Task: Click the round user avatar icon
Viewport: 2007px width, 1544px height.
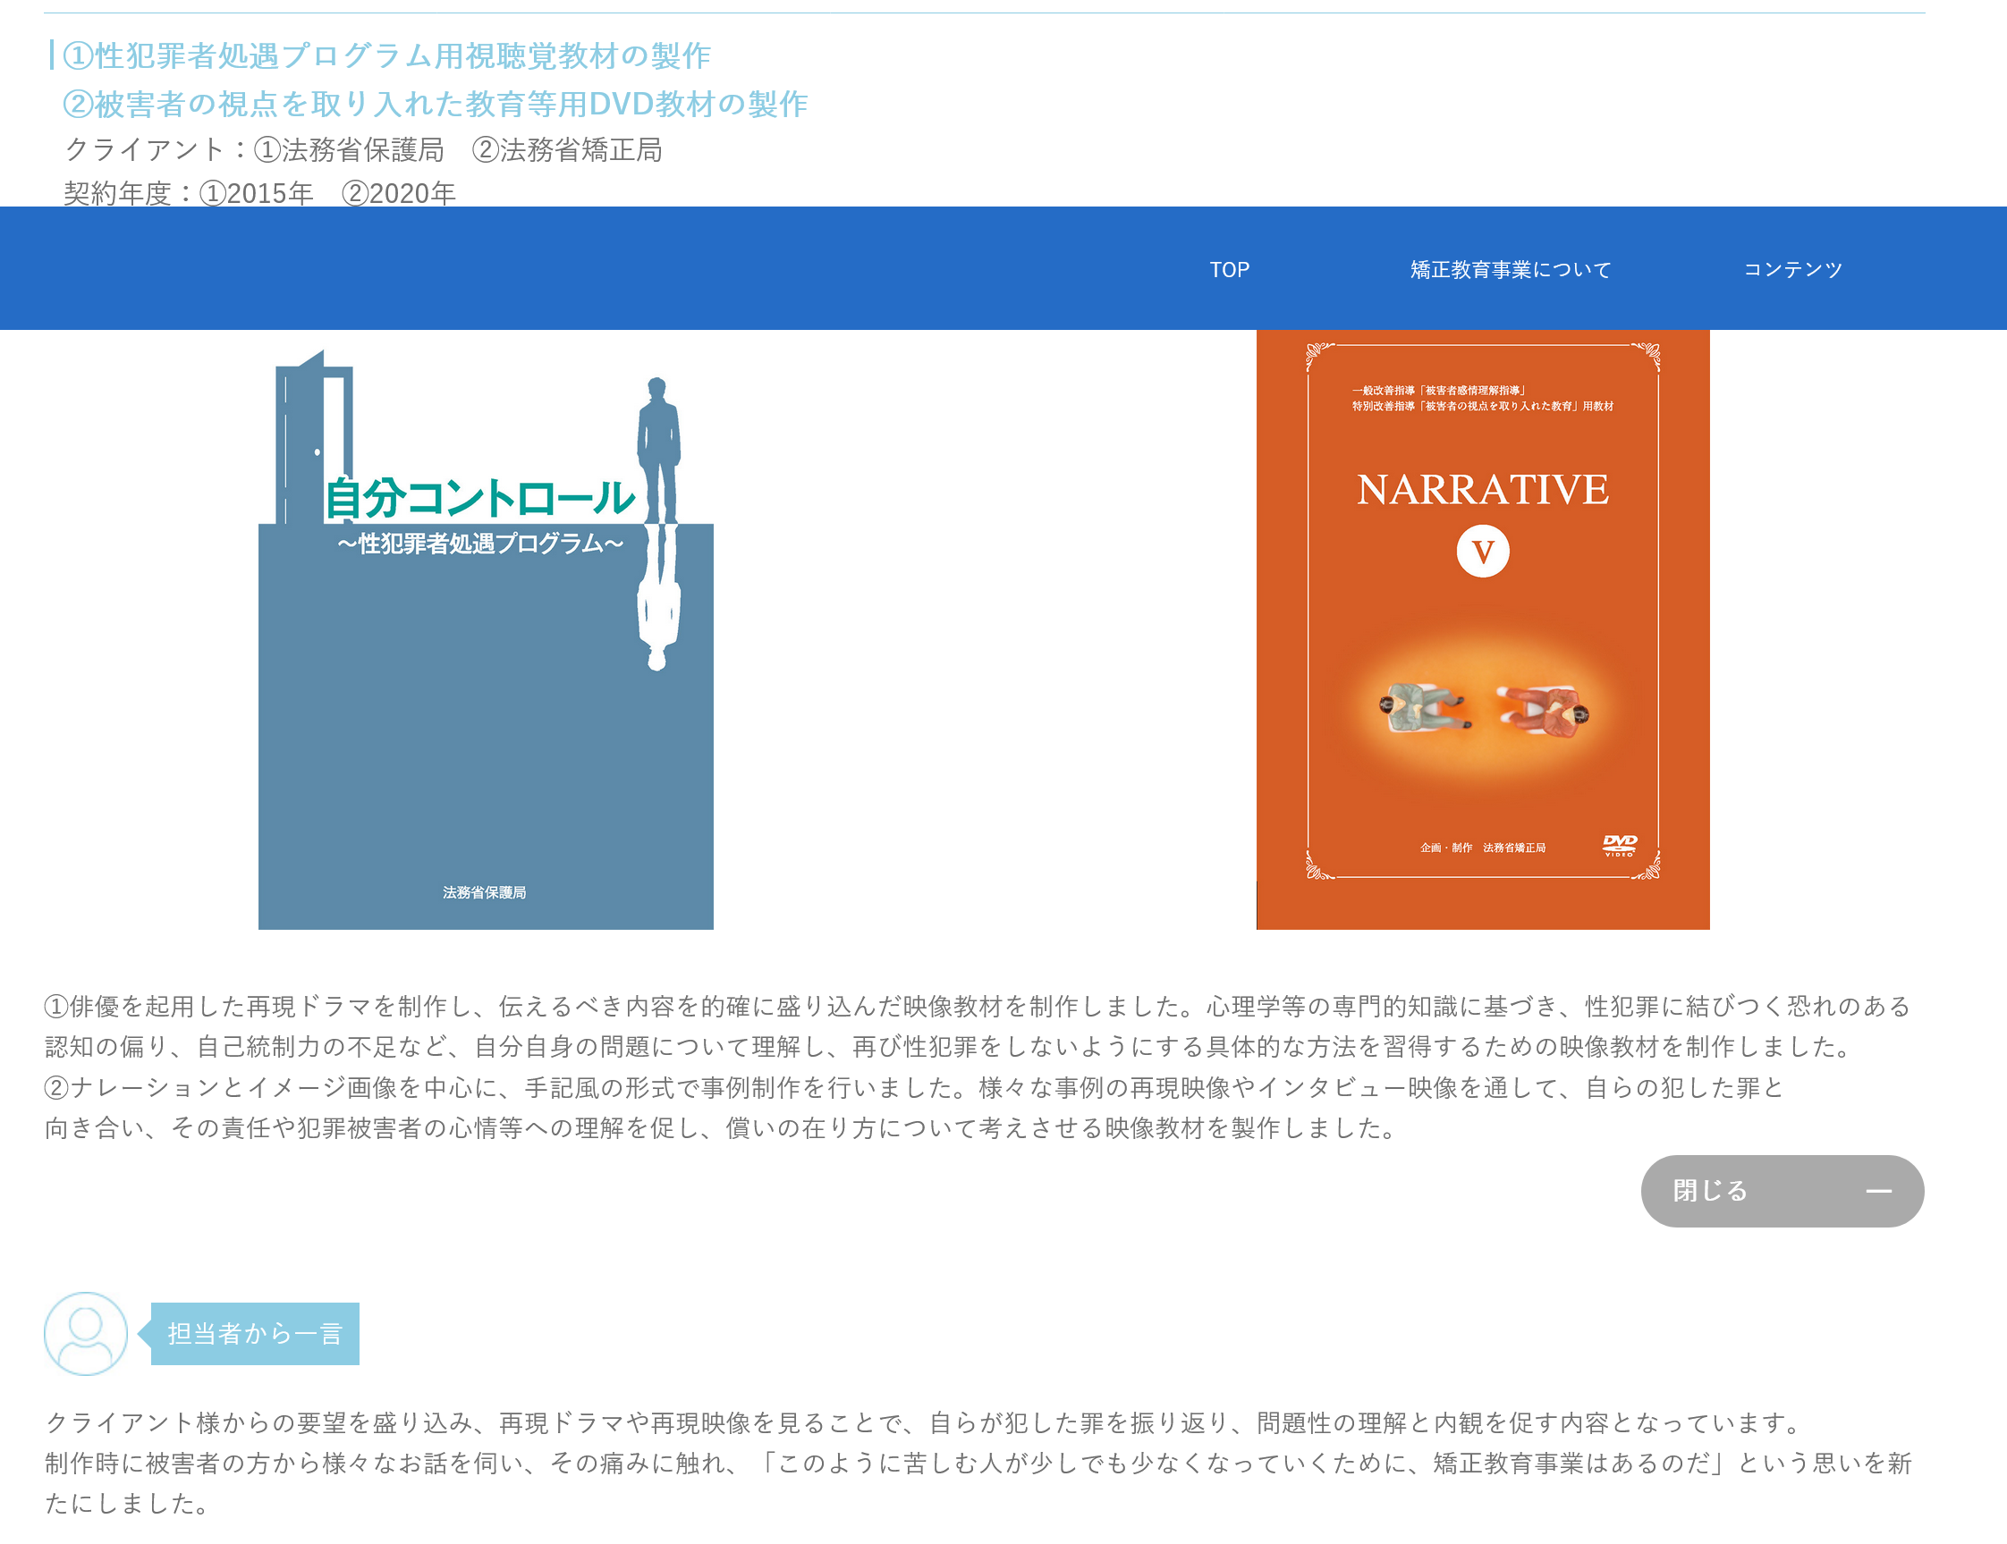Action: [x=86, y=1333]
